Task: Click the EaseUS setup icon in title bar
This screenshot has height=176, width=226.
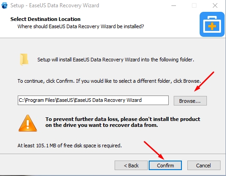Action: [x=4, y=5]
